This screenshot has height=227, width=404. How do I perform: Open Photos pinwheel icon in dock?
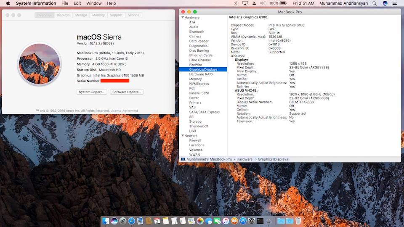(x=200, y=221)
